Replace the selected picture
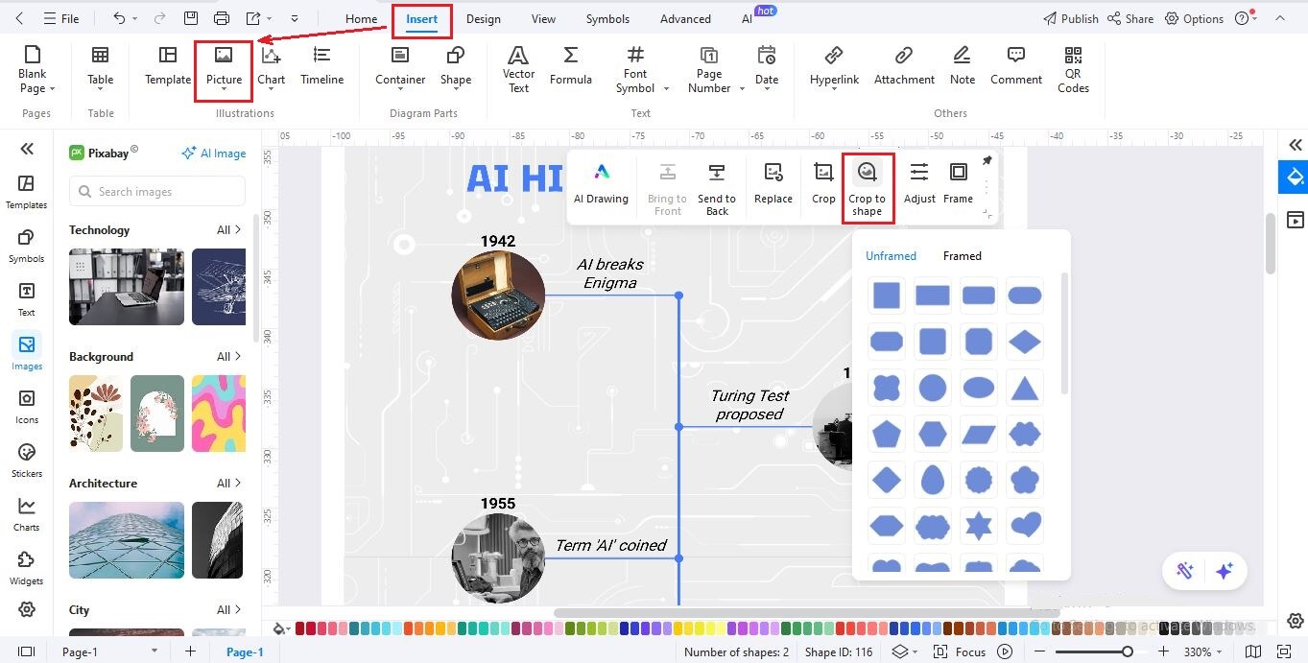The image size is (1308, 663). 773,183
